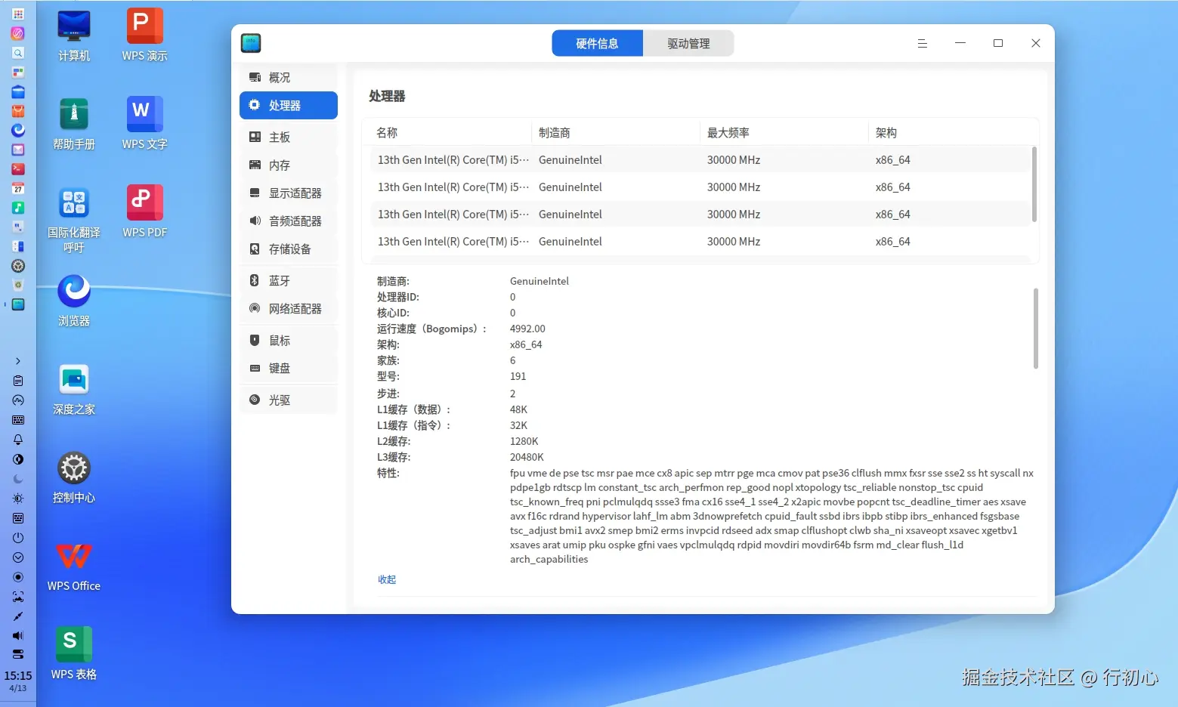Open the 国际化翻译呼吁 desktop icon
Image resolution: width=1178 pixels, height=707 pixels.
[74, 220]
